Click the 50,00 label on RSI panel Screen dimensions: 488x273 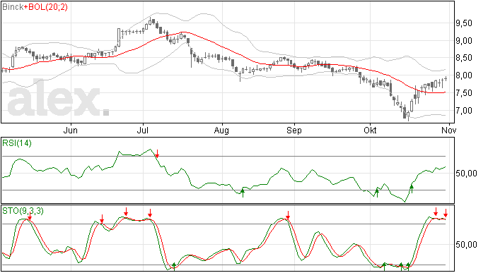[466, 174]
